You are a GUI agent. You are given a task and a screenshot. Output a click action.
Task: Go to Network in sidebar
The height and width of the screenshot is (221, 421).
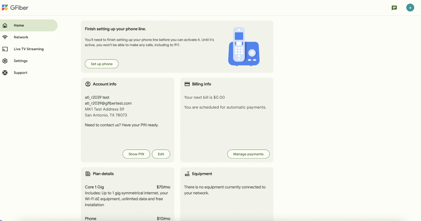[x=21, y=37]
